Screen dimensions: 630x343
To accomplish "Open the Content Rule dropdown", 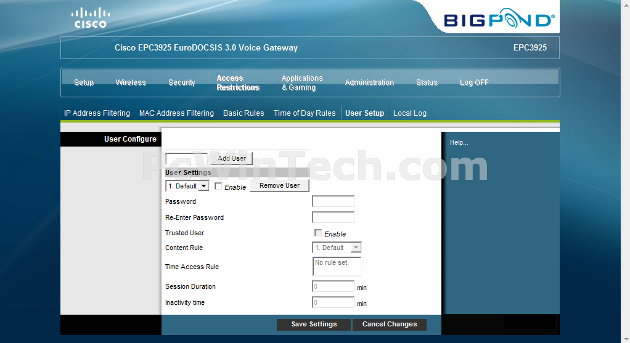I will pyautogui.click(x=337, y=248).
